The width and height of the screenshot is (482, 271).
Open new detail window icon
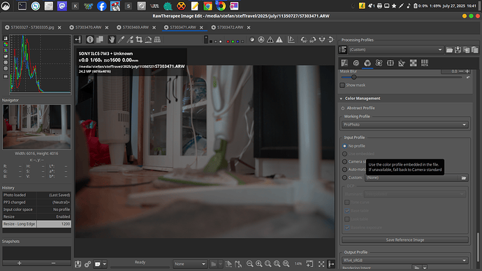[x=309, y=264]
